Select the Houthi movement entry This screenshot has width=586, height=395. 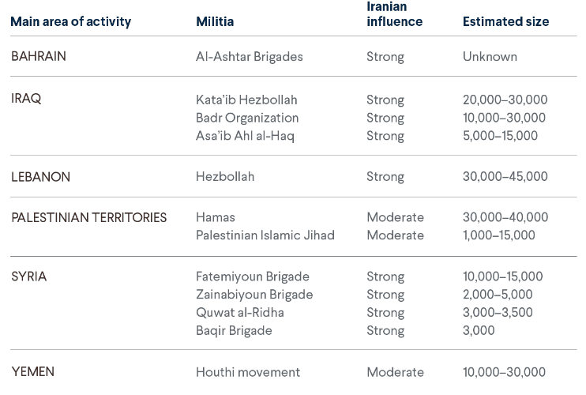[x=248, y=372]
